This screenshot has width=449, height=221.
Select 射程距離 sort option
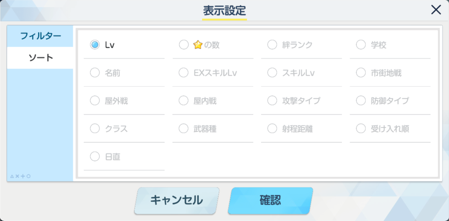272,128
